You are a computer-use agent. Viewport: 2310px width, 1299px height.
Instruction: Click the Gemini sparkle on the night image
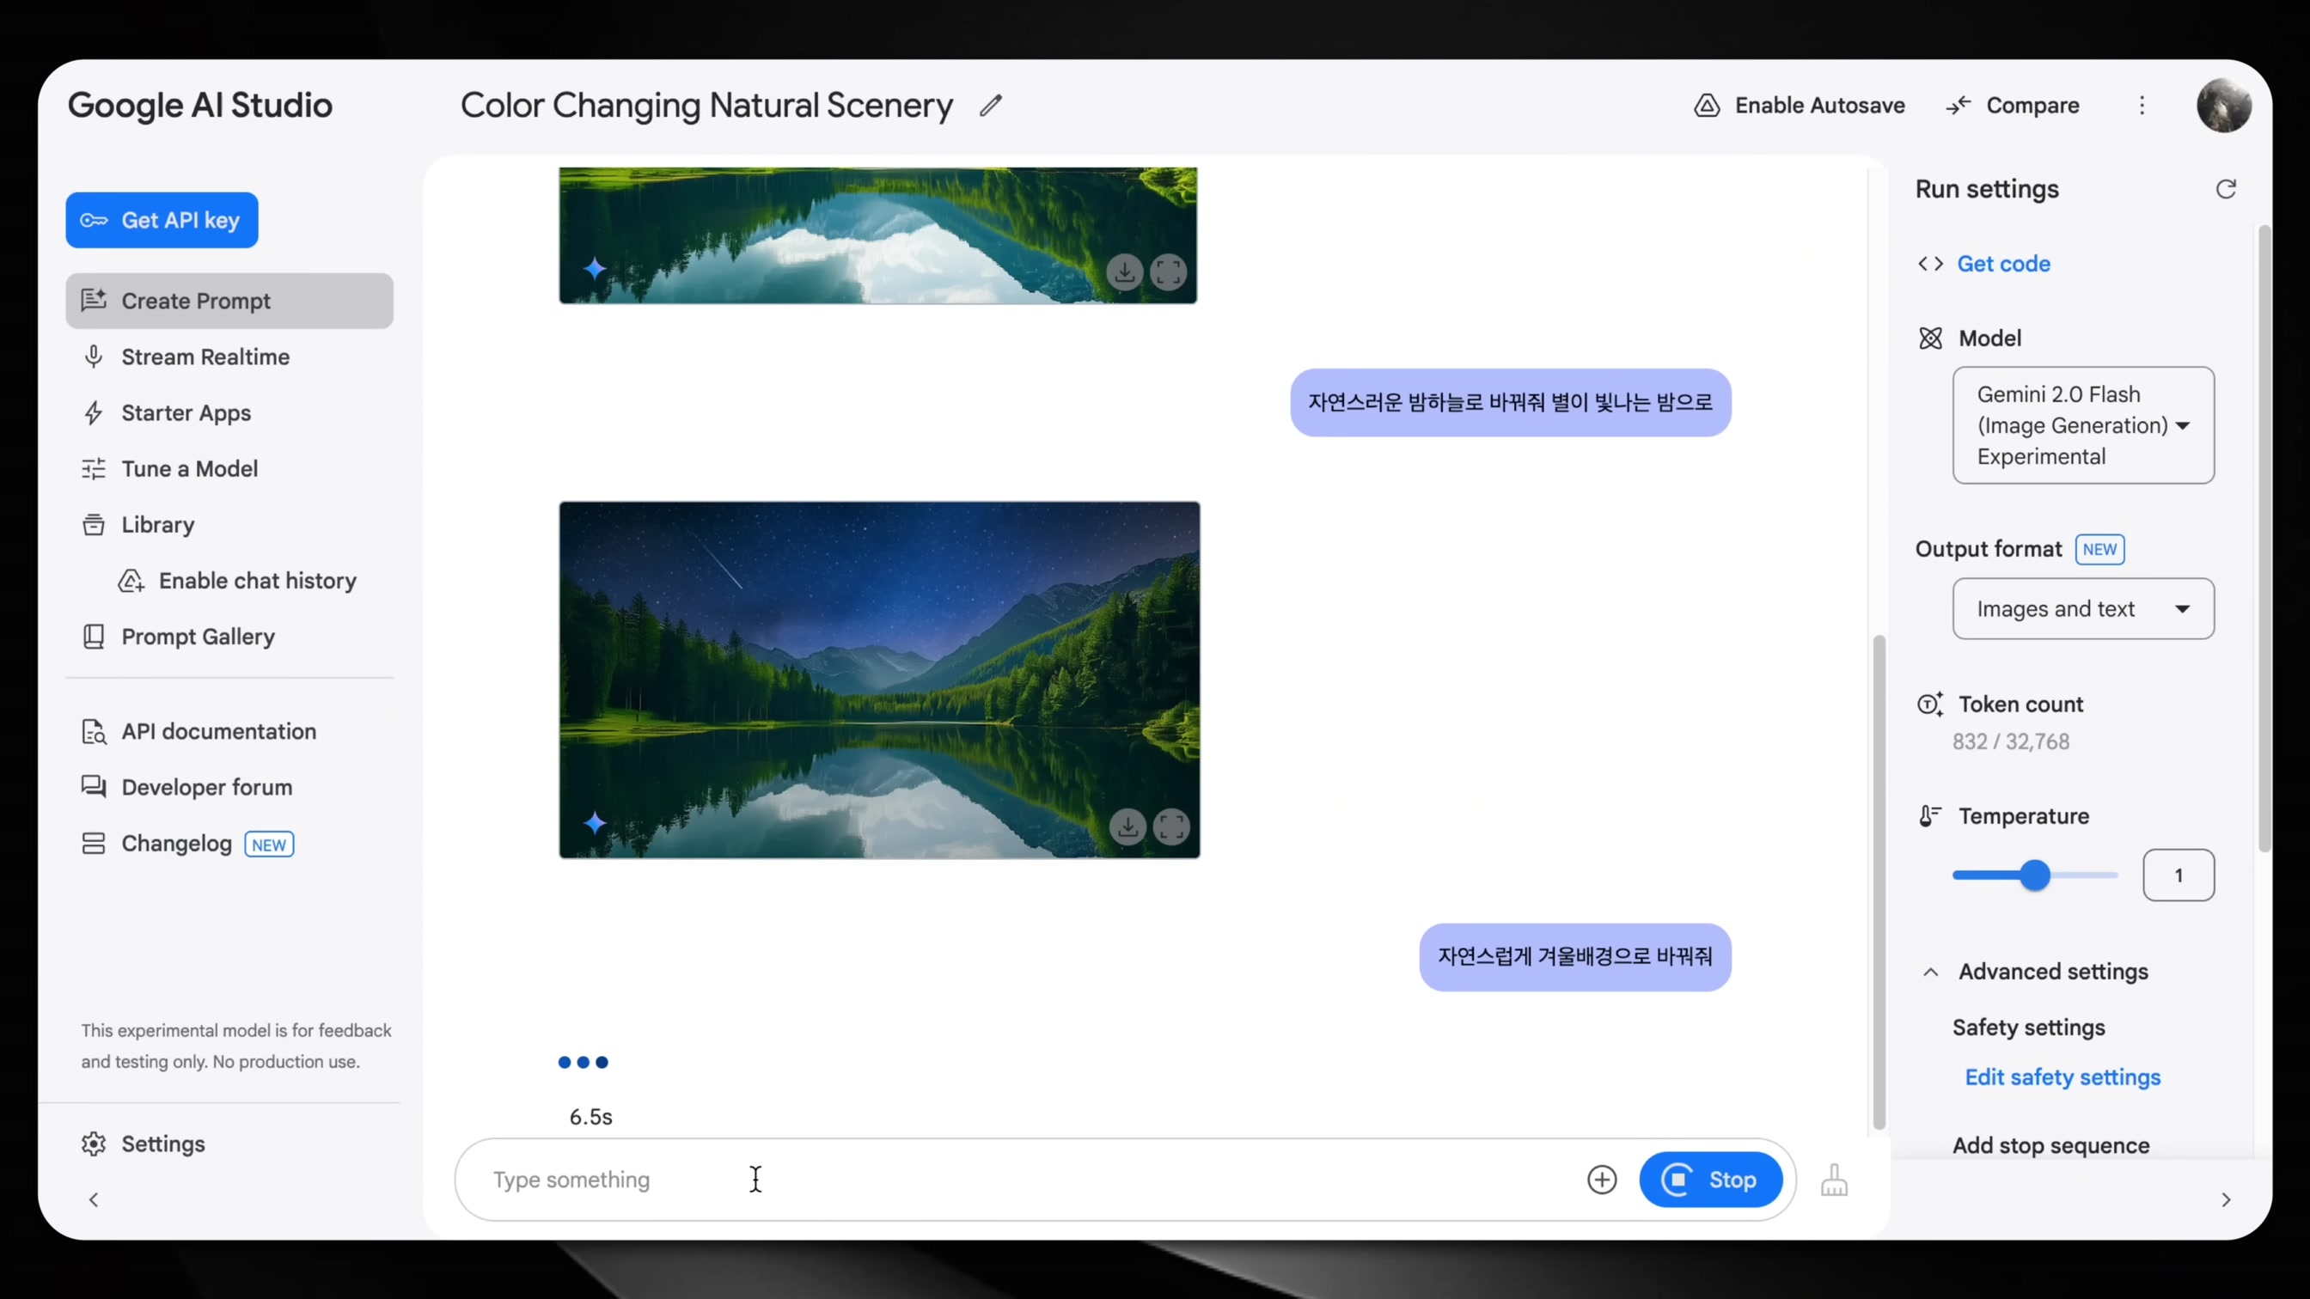595,822
